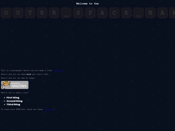The image size is (175, 131).
Task: Click the T letter tile
Action: pyautogui.click(x=30, y=13)
